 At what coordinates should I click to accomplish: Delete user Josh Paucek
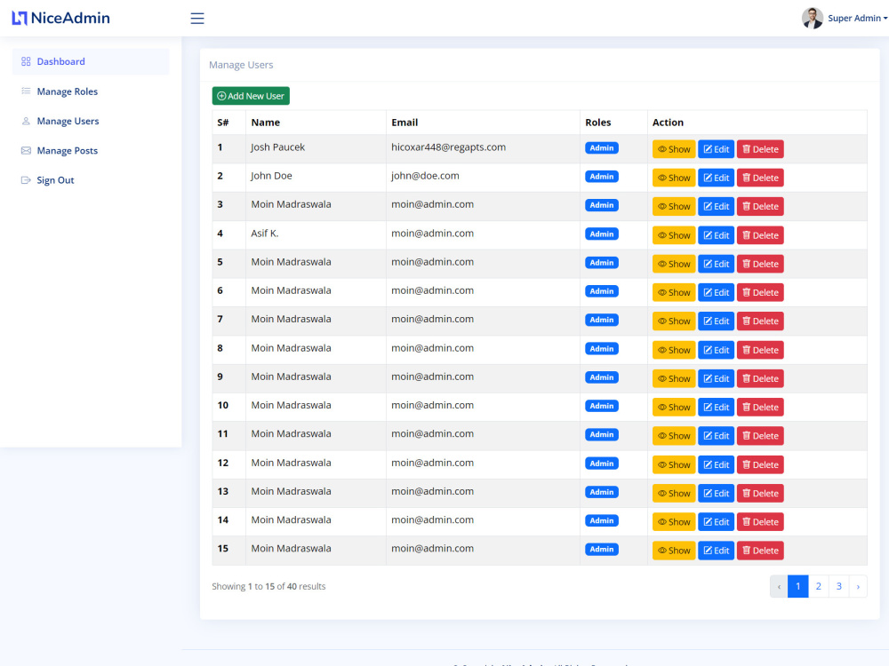(760, 149)
